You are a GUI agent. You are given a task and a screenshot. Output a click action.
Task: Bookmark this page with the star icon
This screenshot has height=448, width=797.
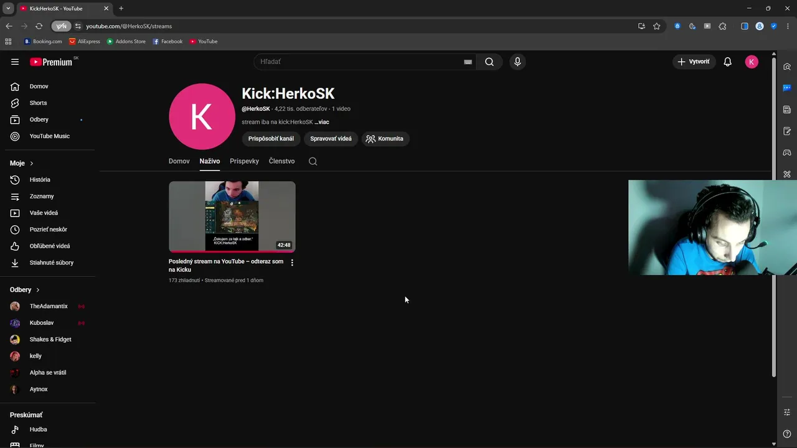point(656,26)
